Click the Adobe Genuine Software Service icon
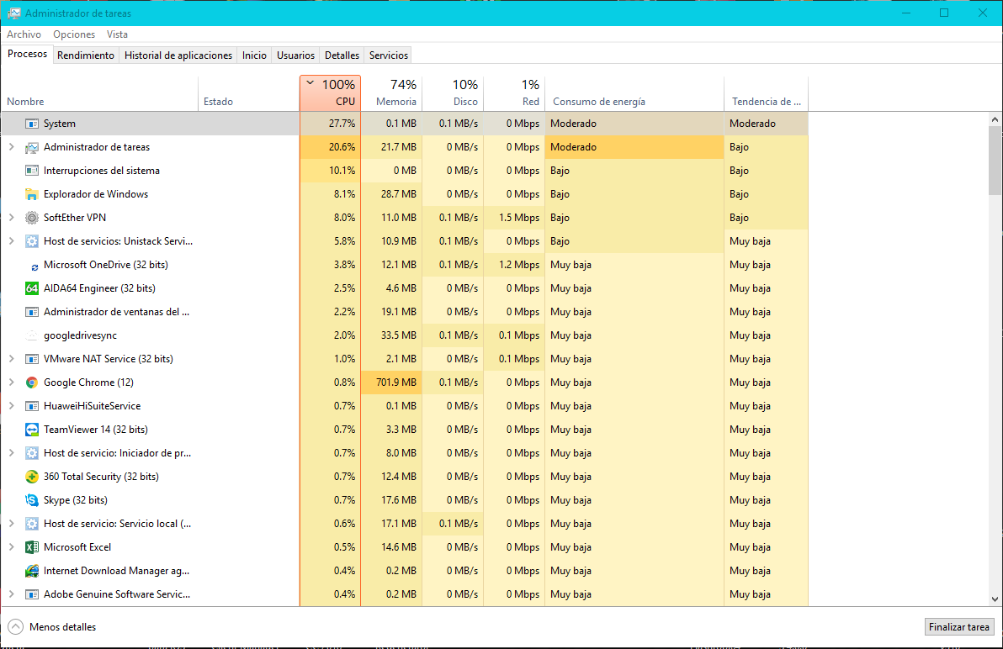Screen dimensions: 1003x649 pyautogui.click(x=31, y=594)
